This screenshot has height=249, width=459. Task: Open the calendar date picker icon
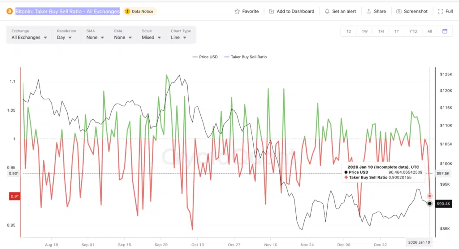click(x=445, y=31)
